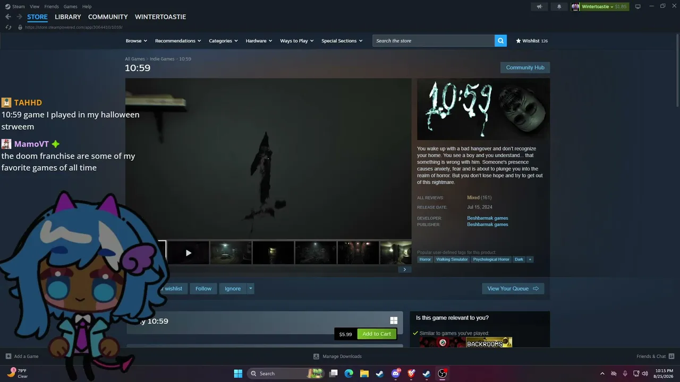680x382 pixels.
Task: Play the trailer thumbnail in the media strip
Action: (x=188, y=253)
